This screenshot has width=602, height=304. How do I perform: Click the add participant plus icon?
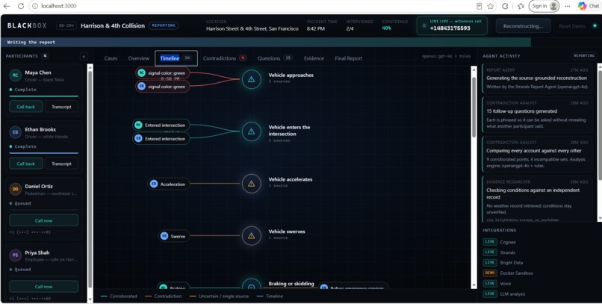pyautogui.click(x=84, y=57)
